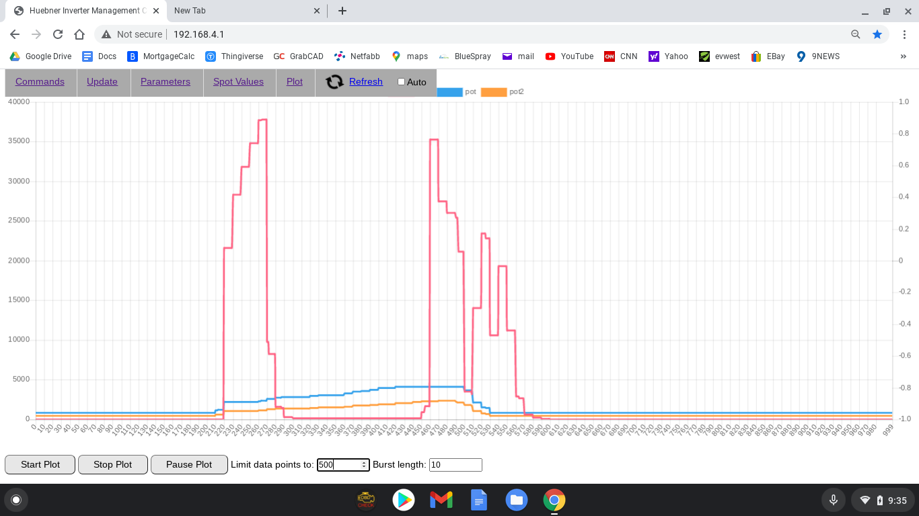The width and height of the screenshot is (919, 516).
Task: Launch Play Store from the shelf
Action: coord(404,500)
